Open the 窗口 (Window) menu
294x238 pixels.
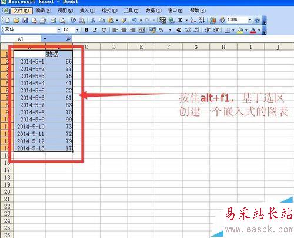coord(176,11)
